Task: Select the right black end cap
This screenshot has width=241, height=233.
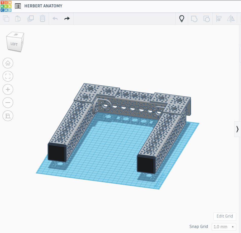Action: click(146, 164)
